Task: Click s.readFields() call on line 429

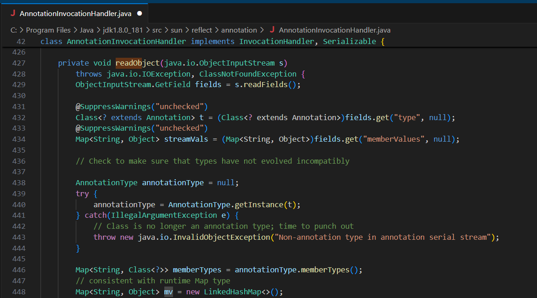Action: (x=265, y=84)
